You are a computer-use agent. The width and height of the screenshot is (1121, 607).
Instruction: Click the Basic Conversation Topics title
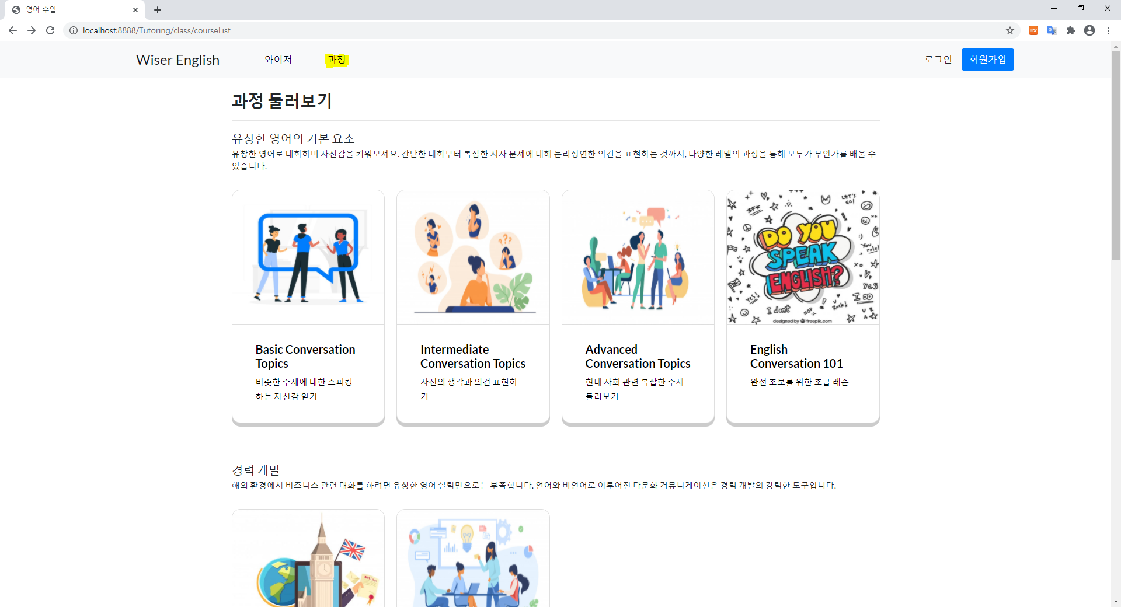point(305,357)
